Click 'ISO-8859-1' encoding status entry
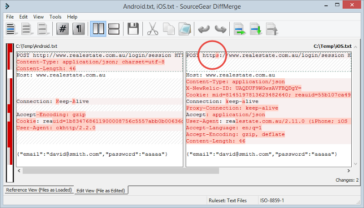364x208 pixels. click(272, 201)
